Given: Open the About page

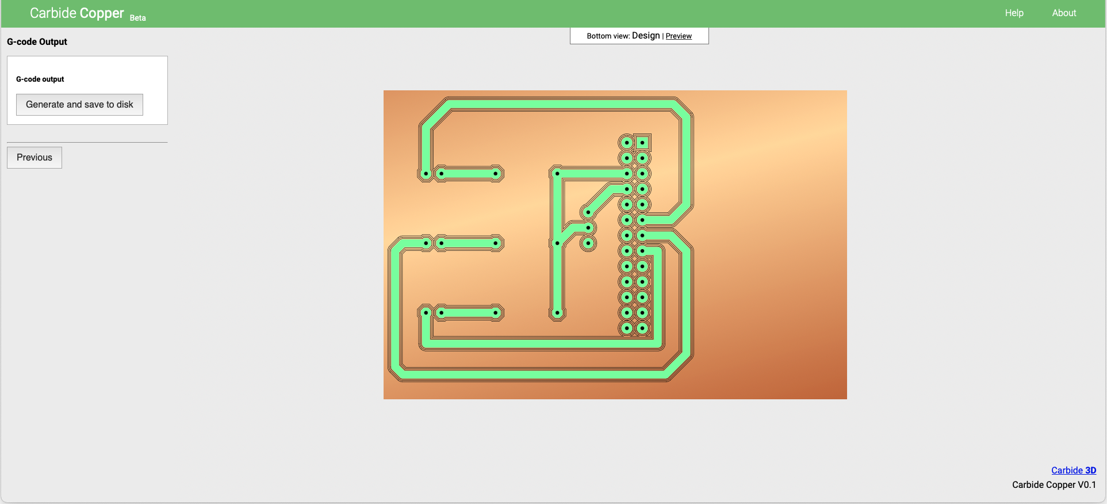Looking at the screenshot, I should [x=1064, y=13].
